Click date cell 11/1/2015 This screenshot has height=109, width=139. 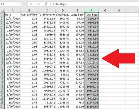(x=13, y=51)
